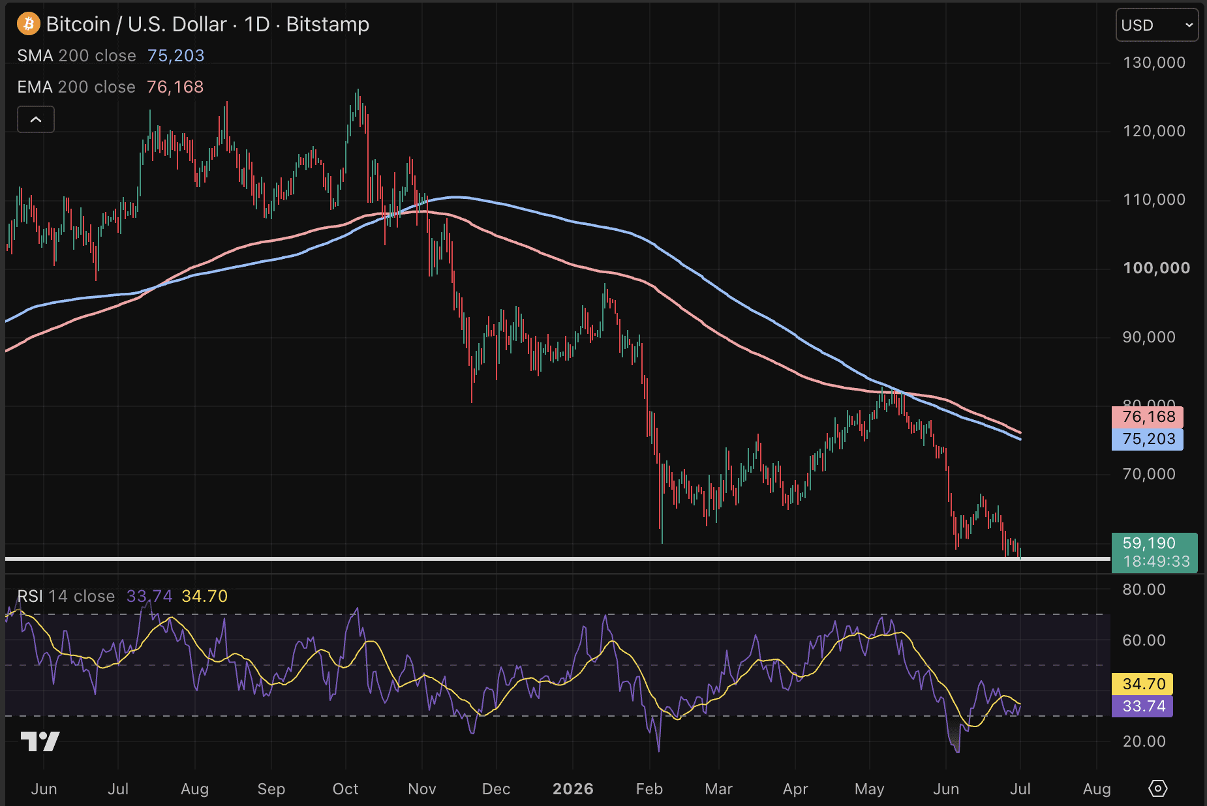Click the 130,000 price axis label

point(1154,63)
